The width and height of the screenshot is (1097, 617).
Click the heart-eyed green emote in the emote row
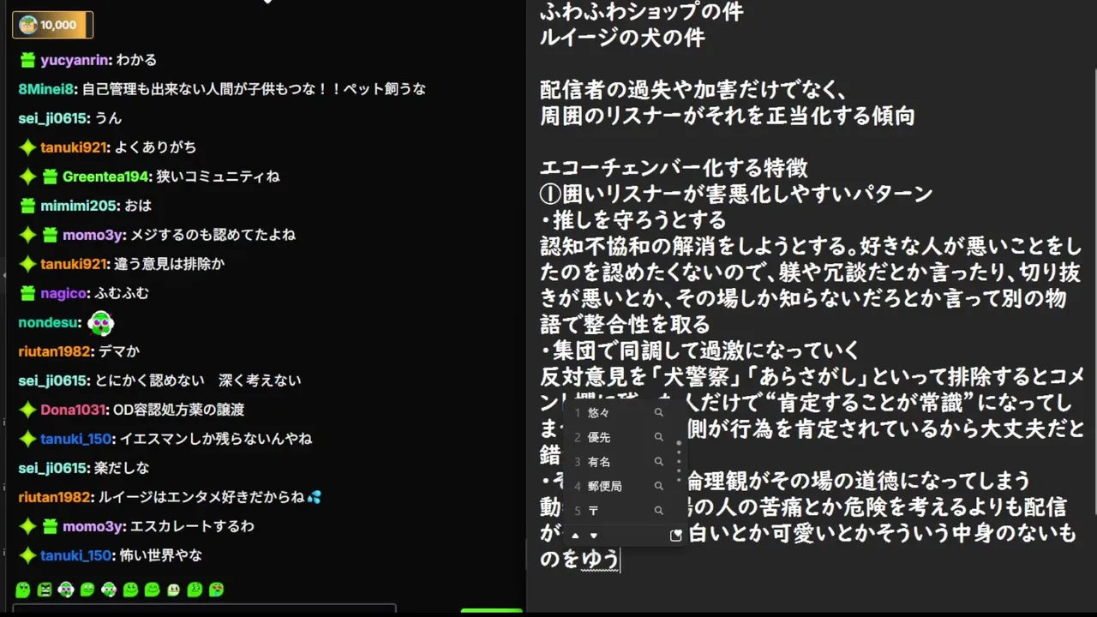click(x=216, y=590)
